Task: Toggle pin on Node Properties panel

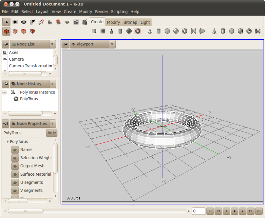Action: [x=6, y=124]
